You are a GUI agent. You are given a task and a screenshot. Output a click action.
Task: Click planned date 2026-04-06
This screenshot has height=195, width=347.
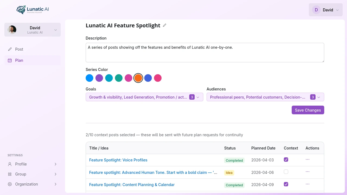click(x=262, y=173)
